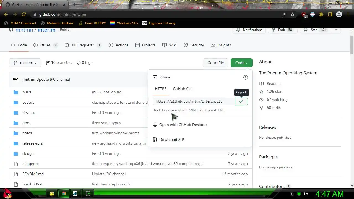Image resolution: width=354 pixels, height=199 pixels.
Task: Select the HTTPS clone tab
Action: click(x=161, y=89)
